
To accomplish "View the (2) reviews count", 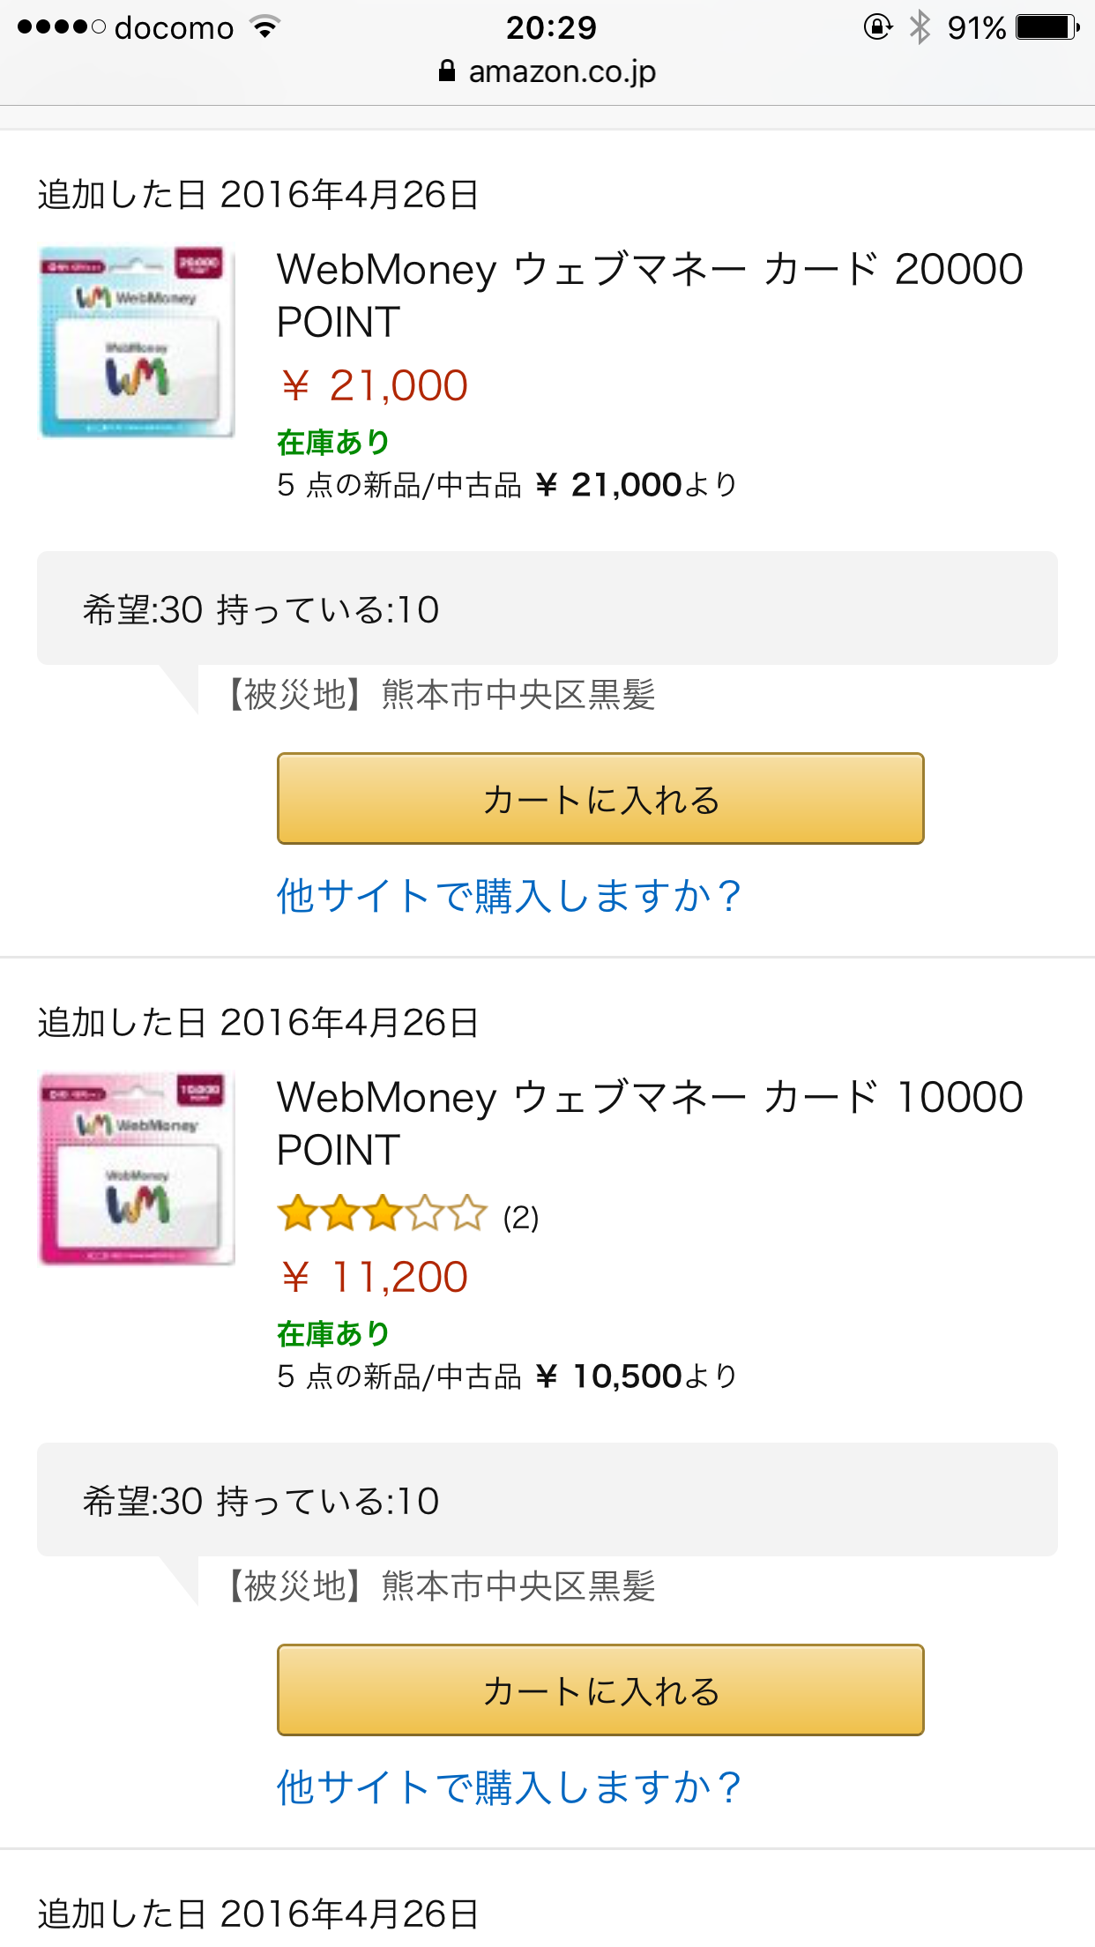I will (520, 1218).
